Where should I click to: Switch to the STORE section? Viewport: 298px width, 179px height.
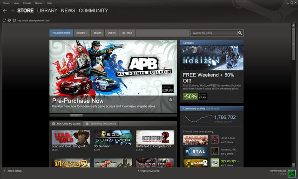25,10
